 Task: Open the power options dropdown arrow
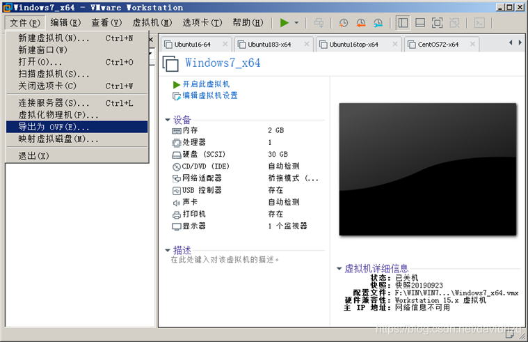(x=296, y=23)
